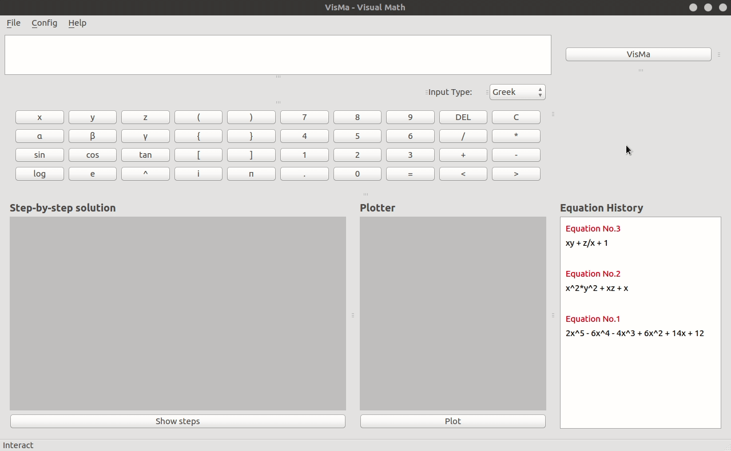Focus the equation input text box
Viewport: 731px width, 451px height.
pyautogui.click(x=278, y=55)
